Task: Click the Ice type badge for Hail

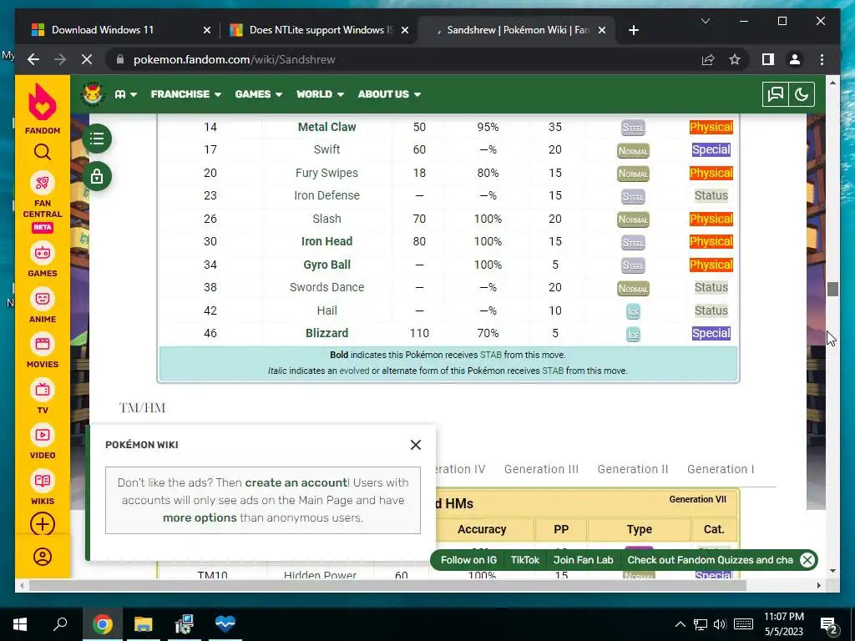Action: click(633, 311)
